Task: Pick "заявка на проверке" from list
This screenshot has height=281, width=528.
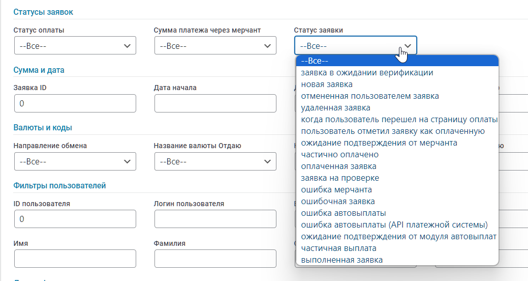Action: [x=340, y=178]
